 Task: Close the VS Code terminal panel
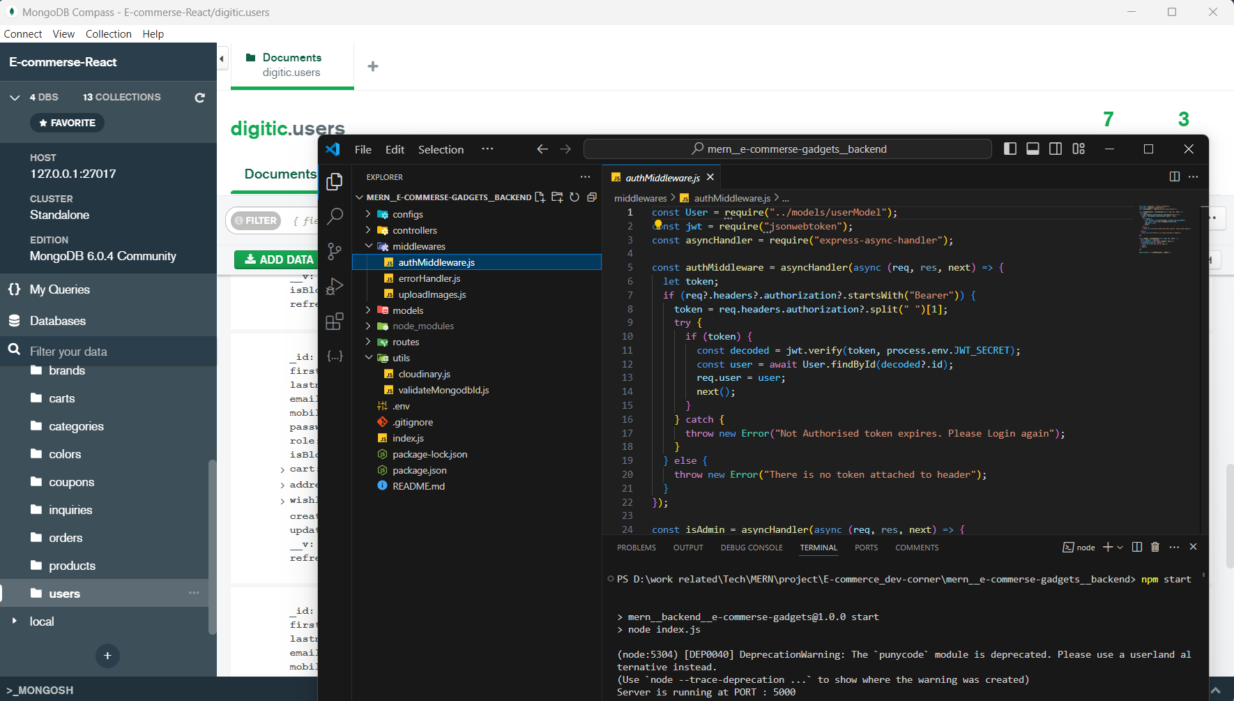tap(1193, 547)
